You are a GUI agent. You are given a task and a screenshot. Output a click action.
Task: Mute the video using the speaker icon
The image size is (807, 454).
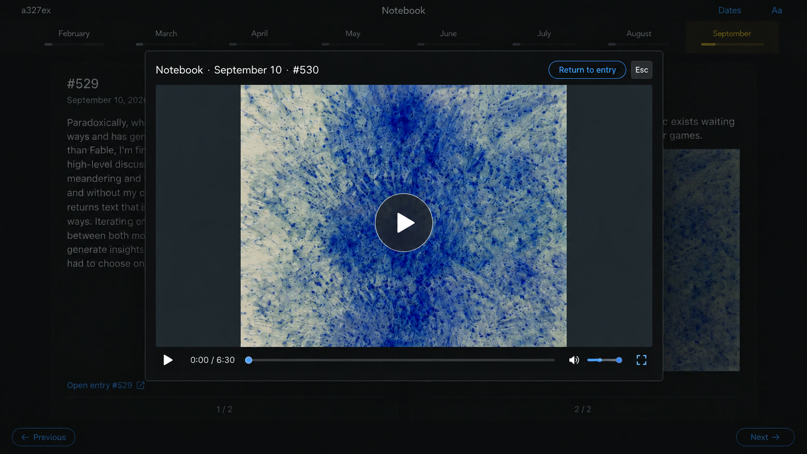coord(574,360)
